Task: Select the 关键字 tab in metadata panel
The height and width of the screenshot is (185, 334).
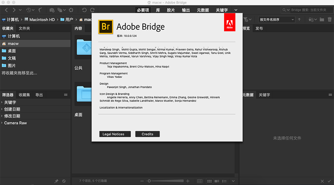Action: [264, 95]
